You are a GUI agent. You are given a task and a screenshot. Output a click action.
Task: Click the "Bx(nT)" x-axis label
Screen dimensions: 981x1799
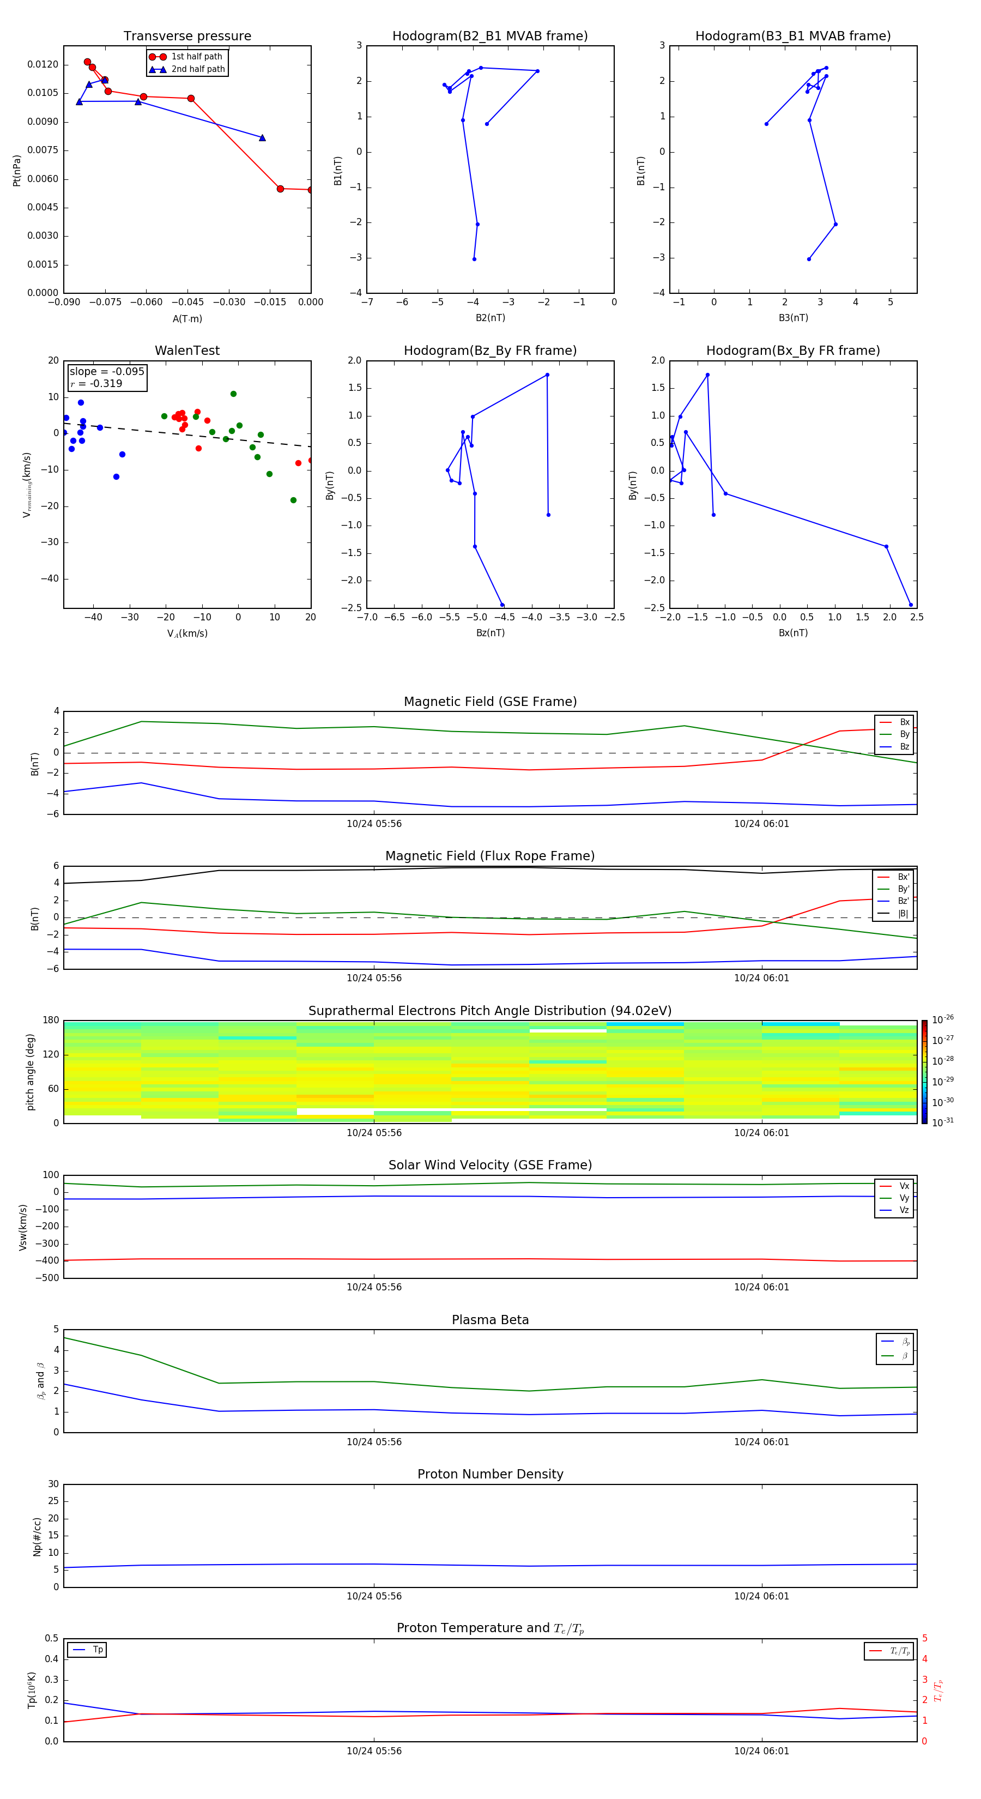pos(793,633)
